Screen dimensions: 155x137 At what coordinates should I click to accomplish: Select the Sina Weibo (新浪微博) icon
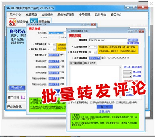tap(12, 22)
